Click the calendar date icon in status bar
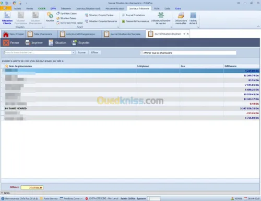The image size is (261, 201). pos(245,198)
